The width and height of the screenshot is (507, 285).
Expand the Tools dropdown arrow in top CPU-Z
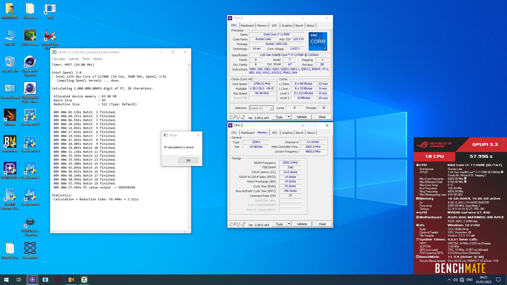tap(289, 117)
